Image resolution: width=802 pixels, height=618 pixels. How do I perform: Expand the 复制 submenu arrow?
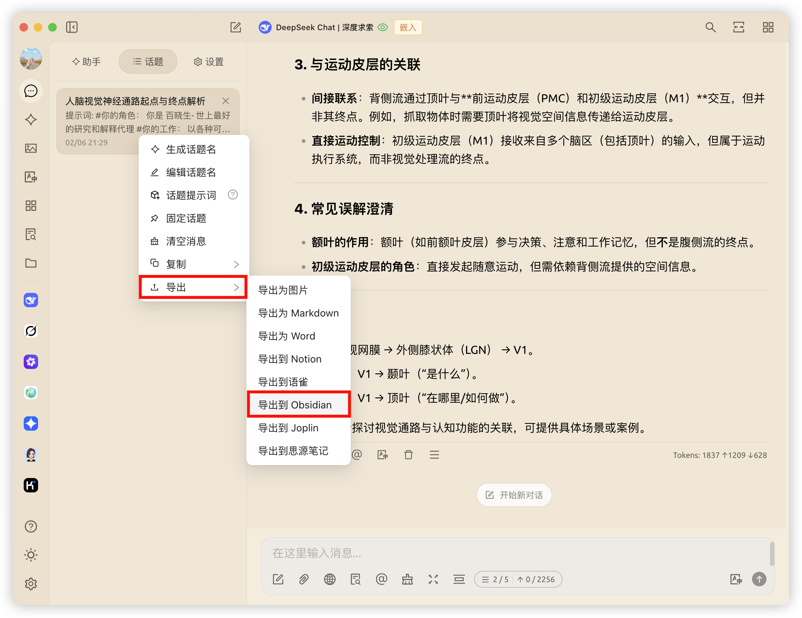236,264
